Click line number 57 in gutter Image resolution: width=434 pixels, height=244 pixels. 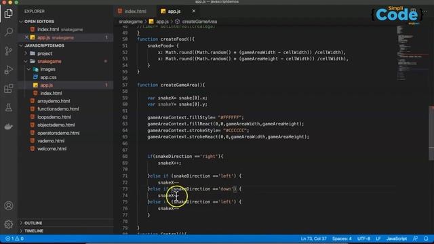(x=125, y=85)
